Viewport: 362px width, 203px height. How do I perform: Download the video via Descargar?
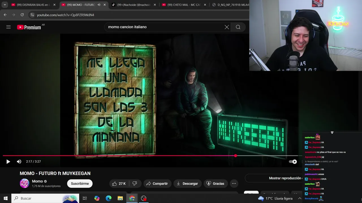point(187,184)
